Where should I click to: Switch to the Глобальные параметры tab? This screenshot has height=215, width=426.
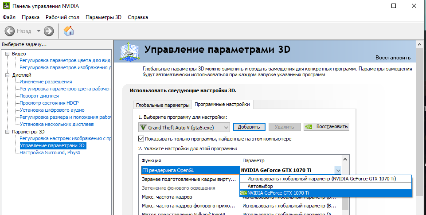[163, 105]
